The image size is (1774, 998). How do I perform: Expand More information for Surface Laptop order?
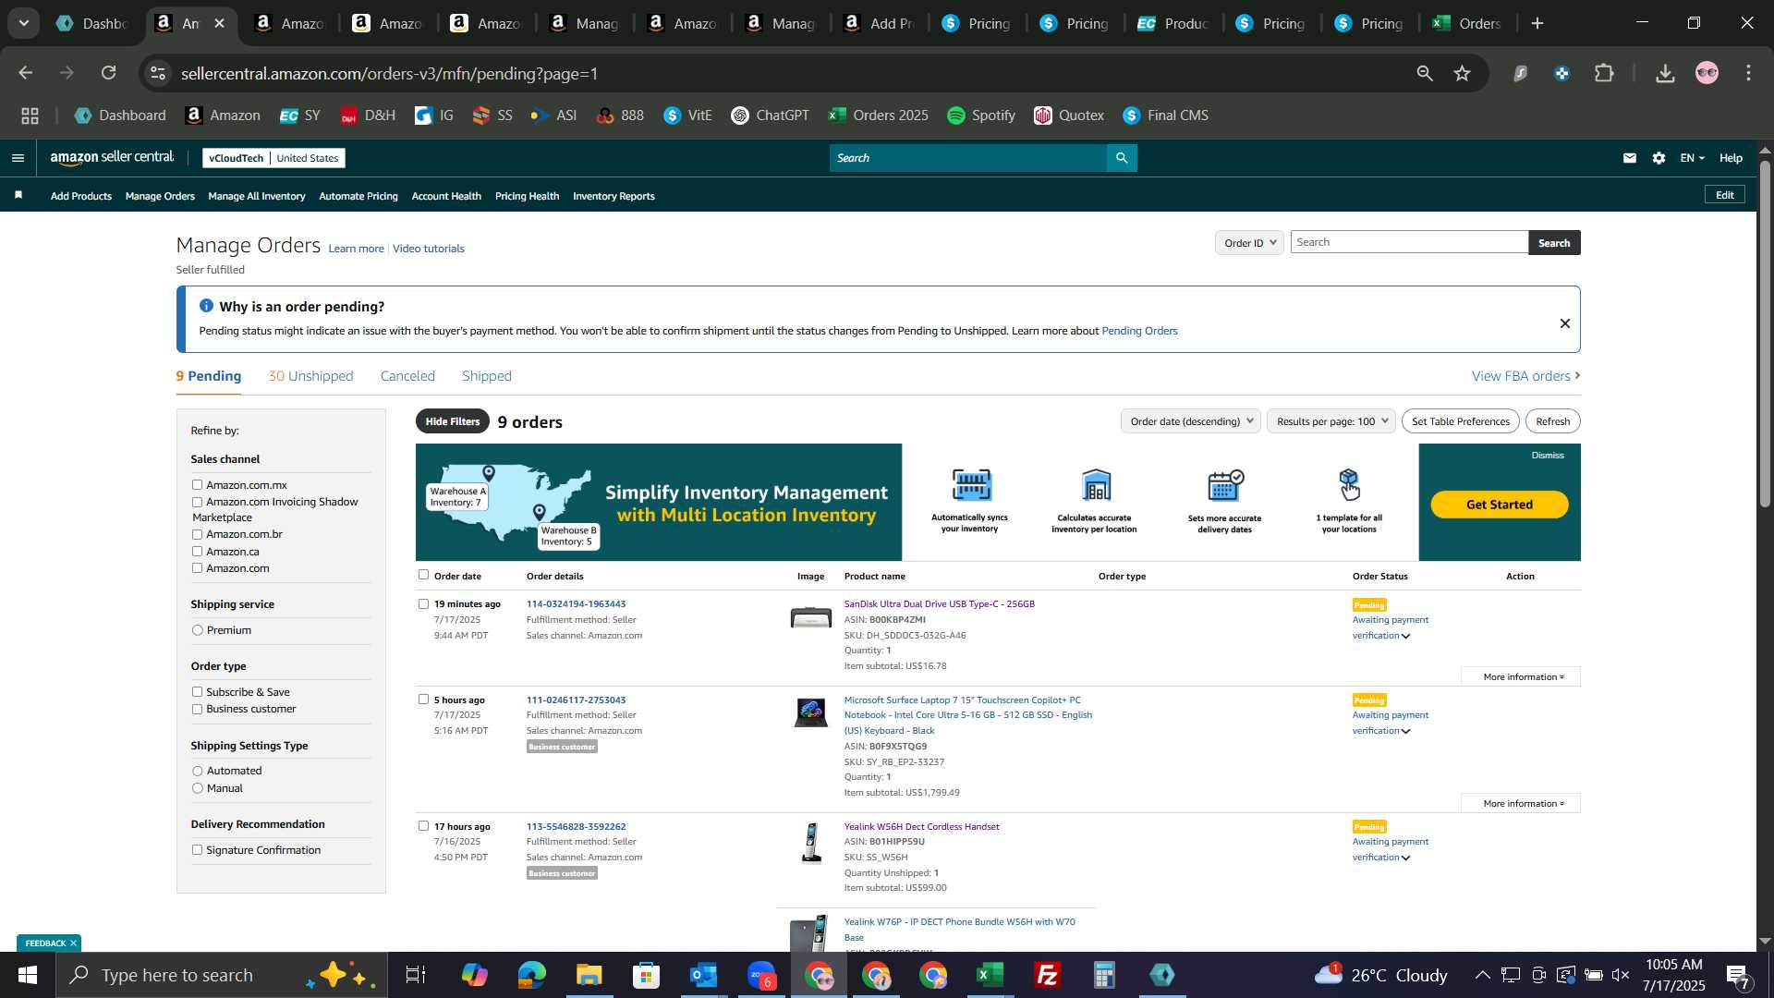pyautogui.click(x=1522, y=803)
